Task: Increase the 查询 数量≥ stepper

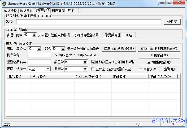Action: (x=85, y=68)
